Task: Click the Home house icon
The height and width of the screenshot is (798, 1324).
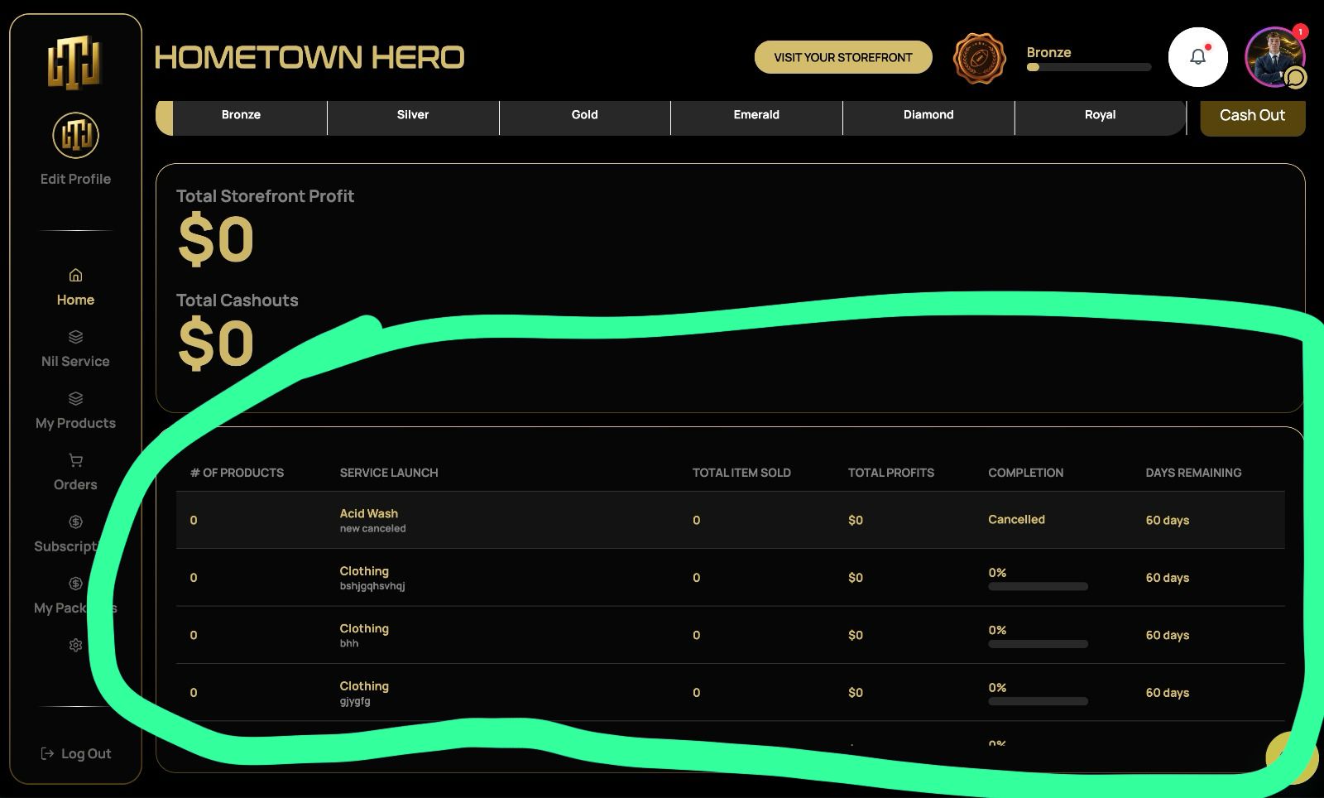Action: coord(75,275)
